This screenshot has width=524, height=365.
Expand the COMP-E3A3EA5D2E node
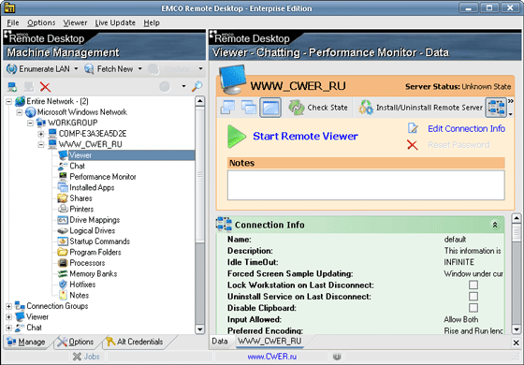pos(41,134)
